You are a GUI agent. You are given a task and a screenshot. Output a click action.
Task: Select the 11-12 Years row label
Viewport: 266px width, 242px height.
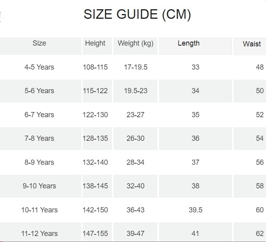[39, 234]
